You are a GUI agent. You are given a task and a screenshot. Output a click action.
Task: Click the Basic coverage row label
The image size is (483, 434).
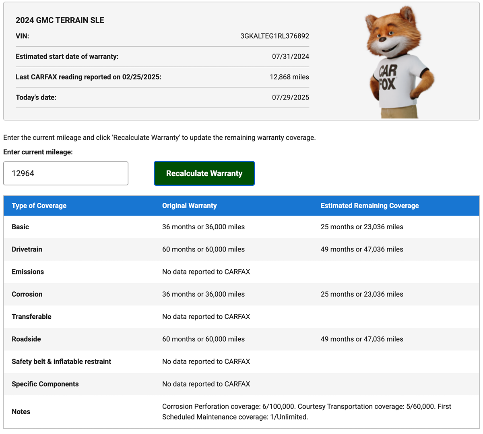(20, 227)
